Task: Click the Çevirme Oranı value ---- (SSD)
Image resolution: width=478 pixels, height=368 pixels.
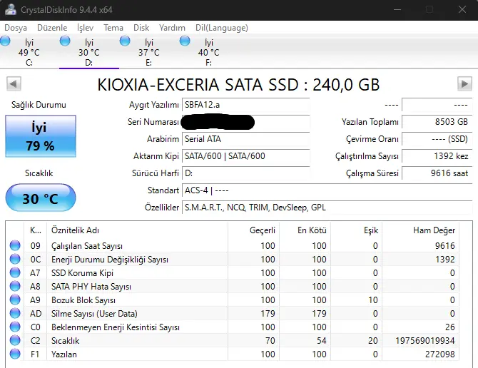Action: [x=437, y=139]
